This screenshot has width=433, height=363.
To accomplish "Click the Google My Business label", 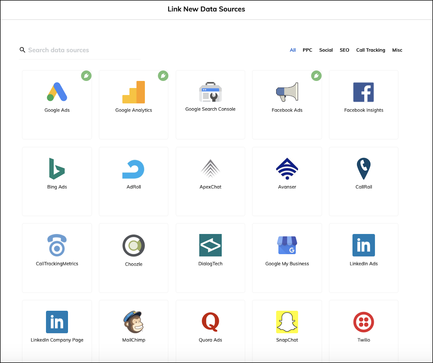I will [287, 264].
